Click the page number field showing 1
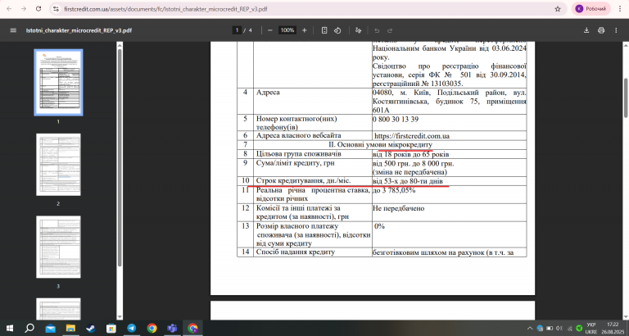The width and height of the screenshot is (629, 336). tap(237, 30)
